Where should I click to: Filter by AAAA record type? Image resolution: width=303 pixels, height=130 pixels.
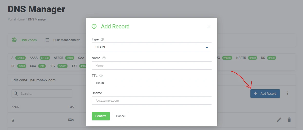click(34, 58)
